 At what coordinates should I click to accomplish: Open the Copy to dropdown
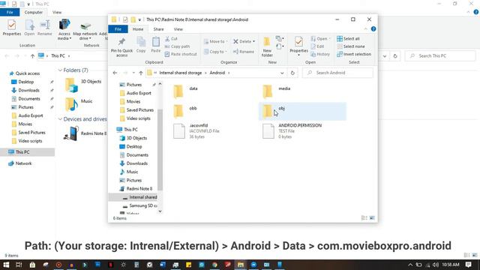215,52
